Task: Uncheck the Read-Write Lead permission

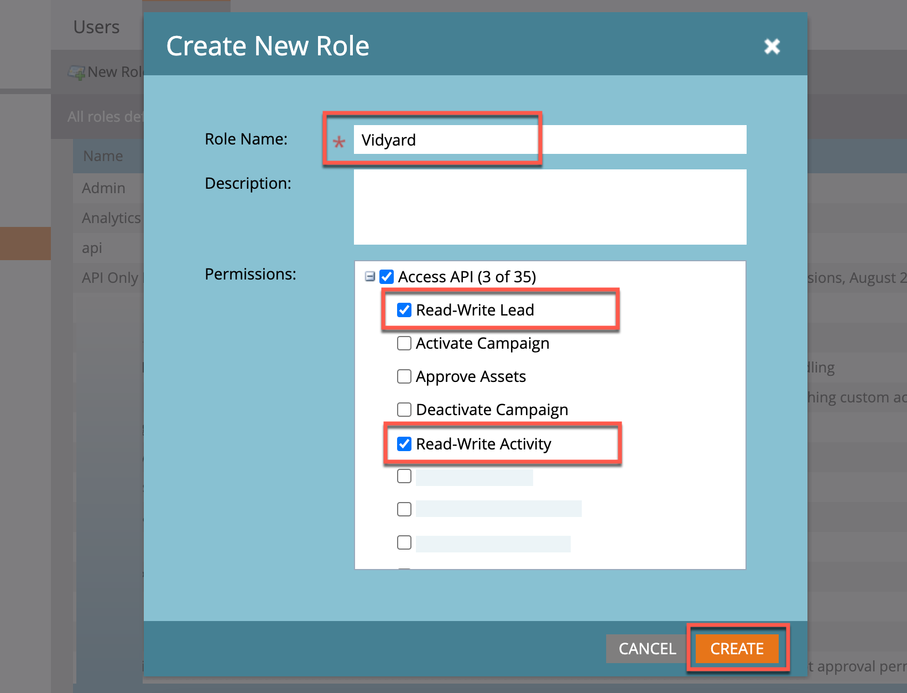Action: coord(404,310)
